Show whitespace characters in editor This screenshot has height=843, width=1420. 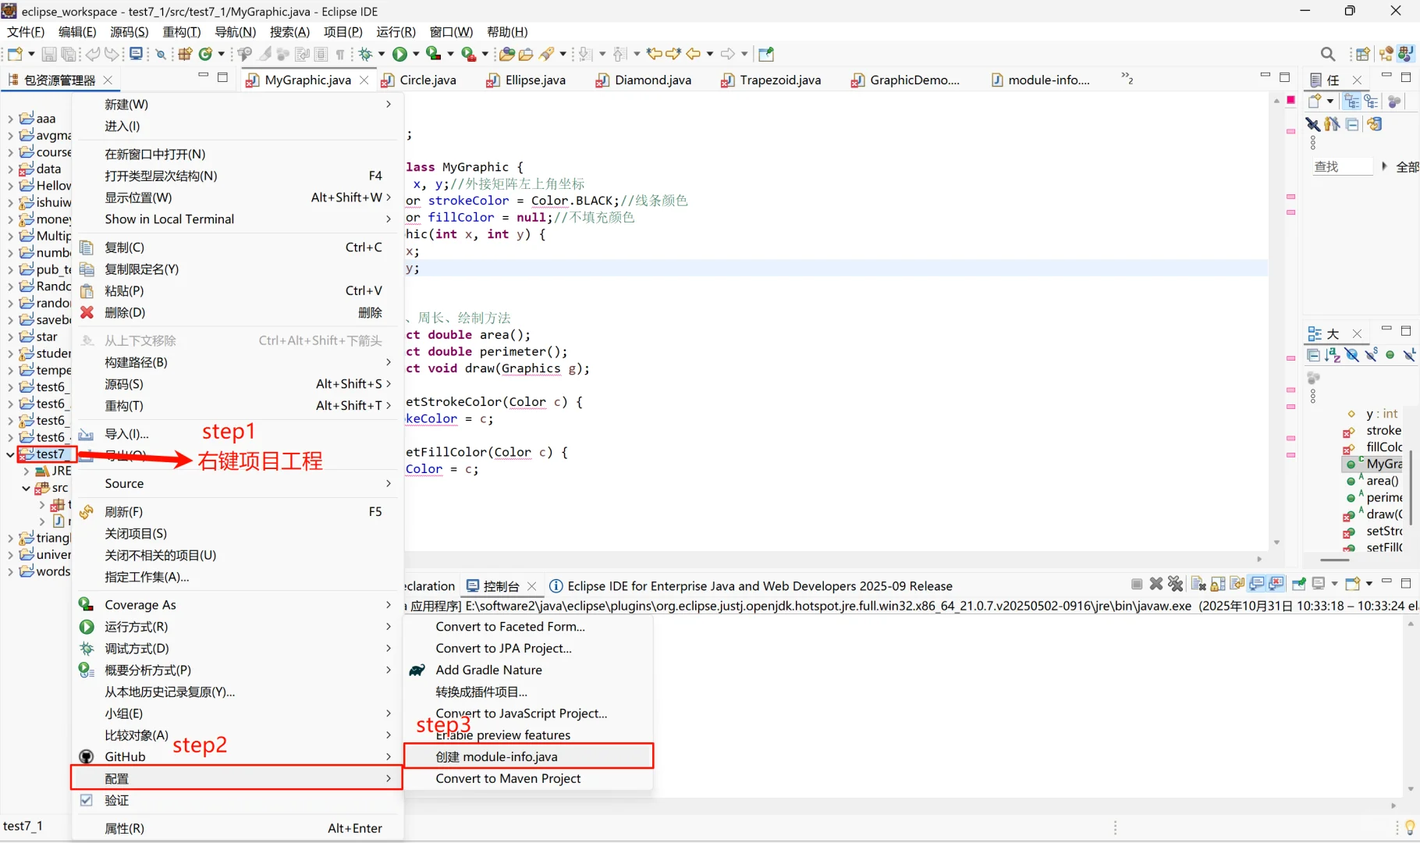[x=341, y=54]
